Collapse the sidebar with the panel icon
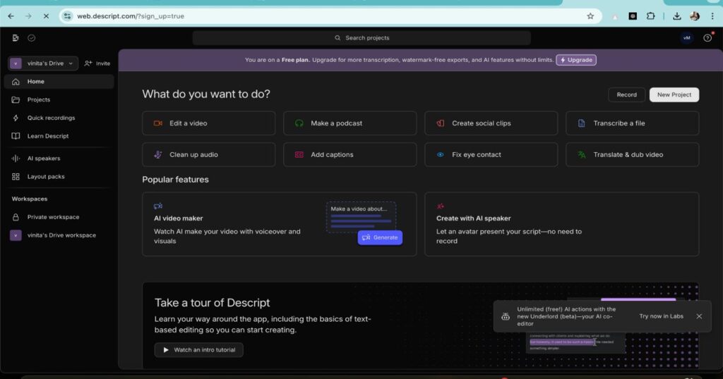 16,38
